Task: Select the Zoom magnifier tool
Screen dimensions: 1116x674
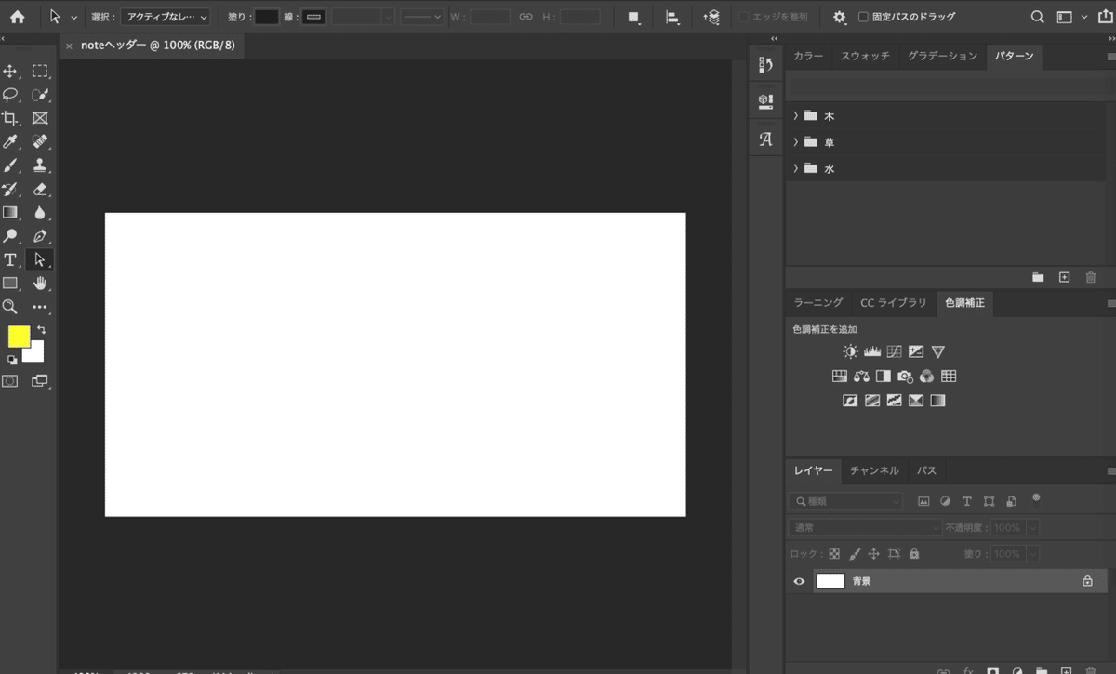Action: tap(10, 306)
